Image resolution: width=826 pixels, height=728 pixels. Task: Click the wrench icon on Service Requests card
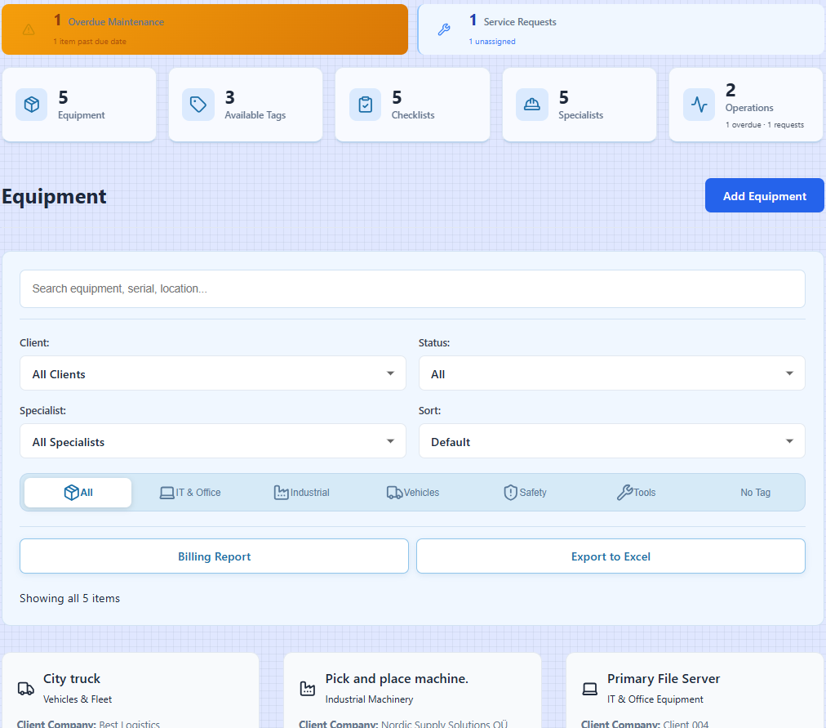(443, 29)
